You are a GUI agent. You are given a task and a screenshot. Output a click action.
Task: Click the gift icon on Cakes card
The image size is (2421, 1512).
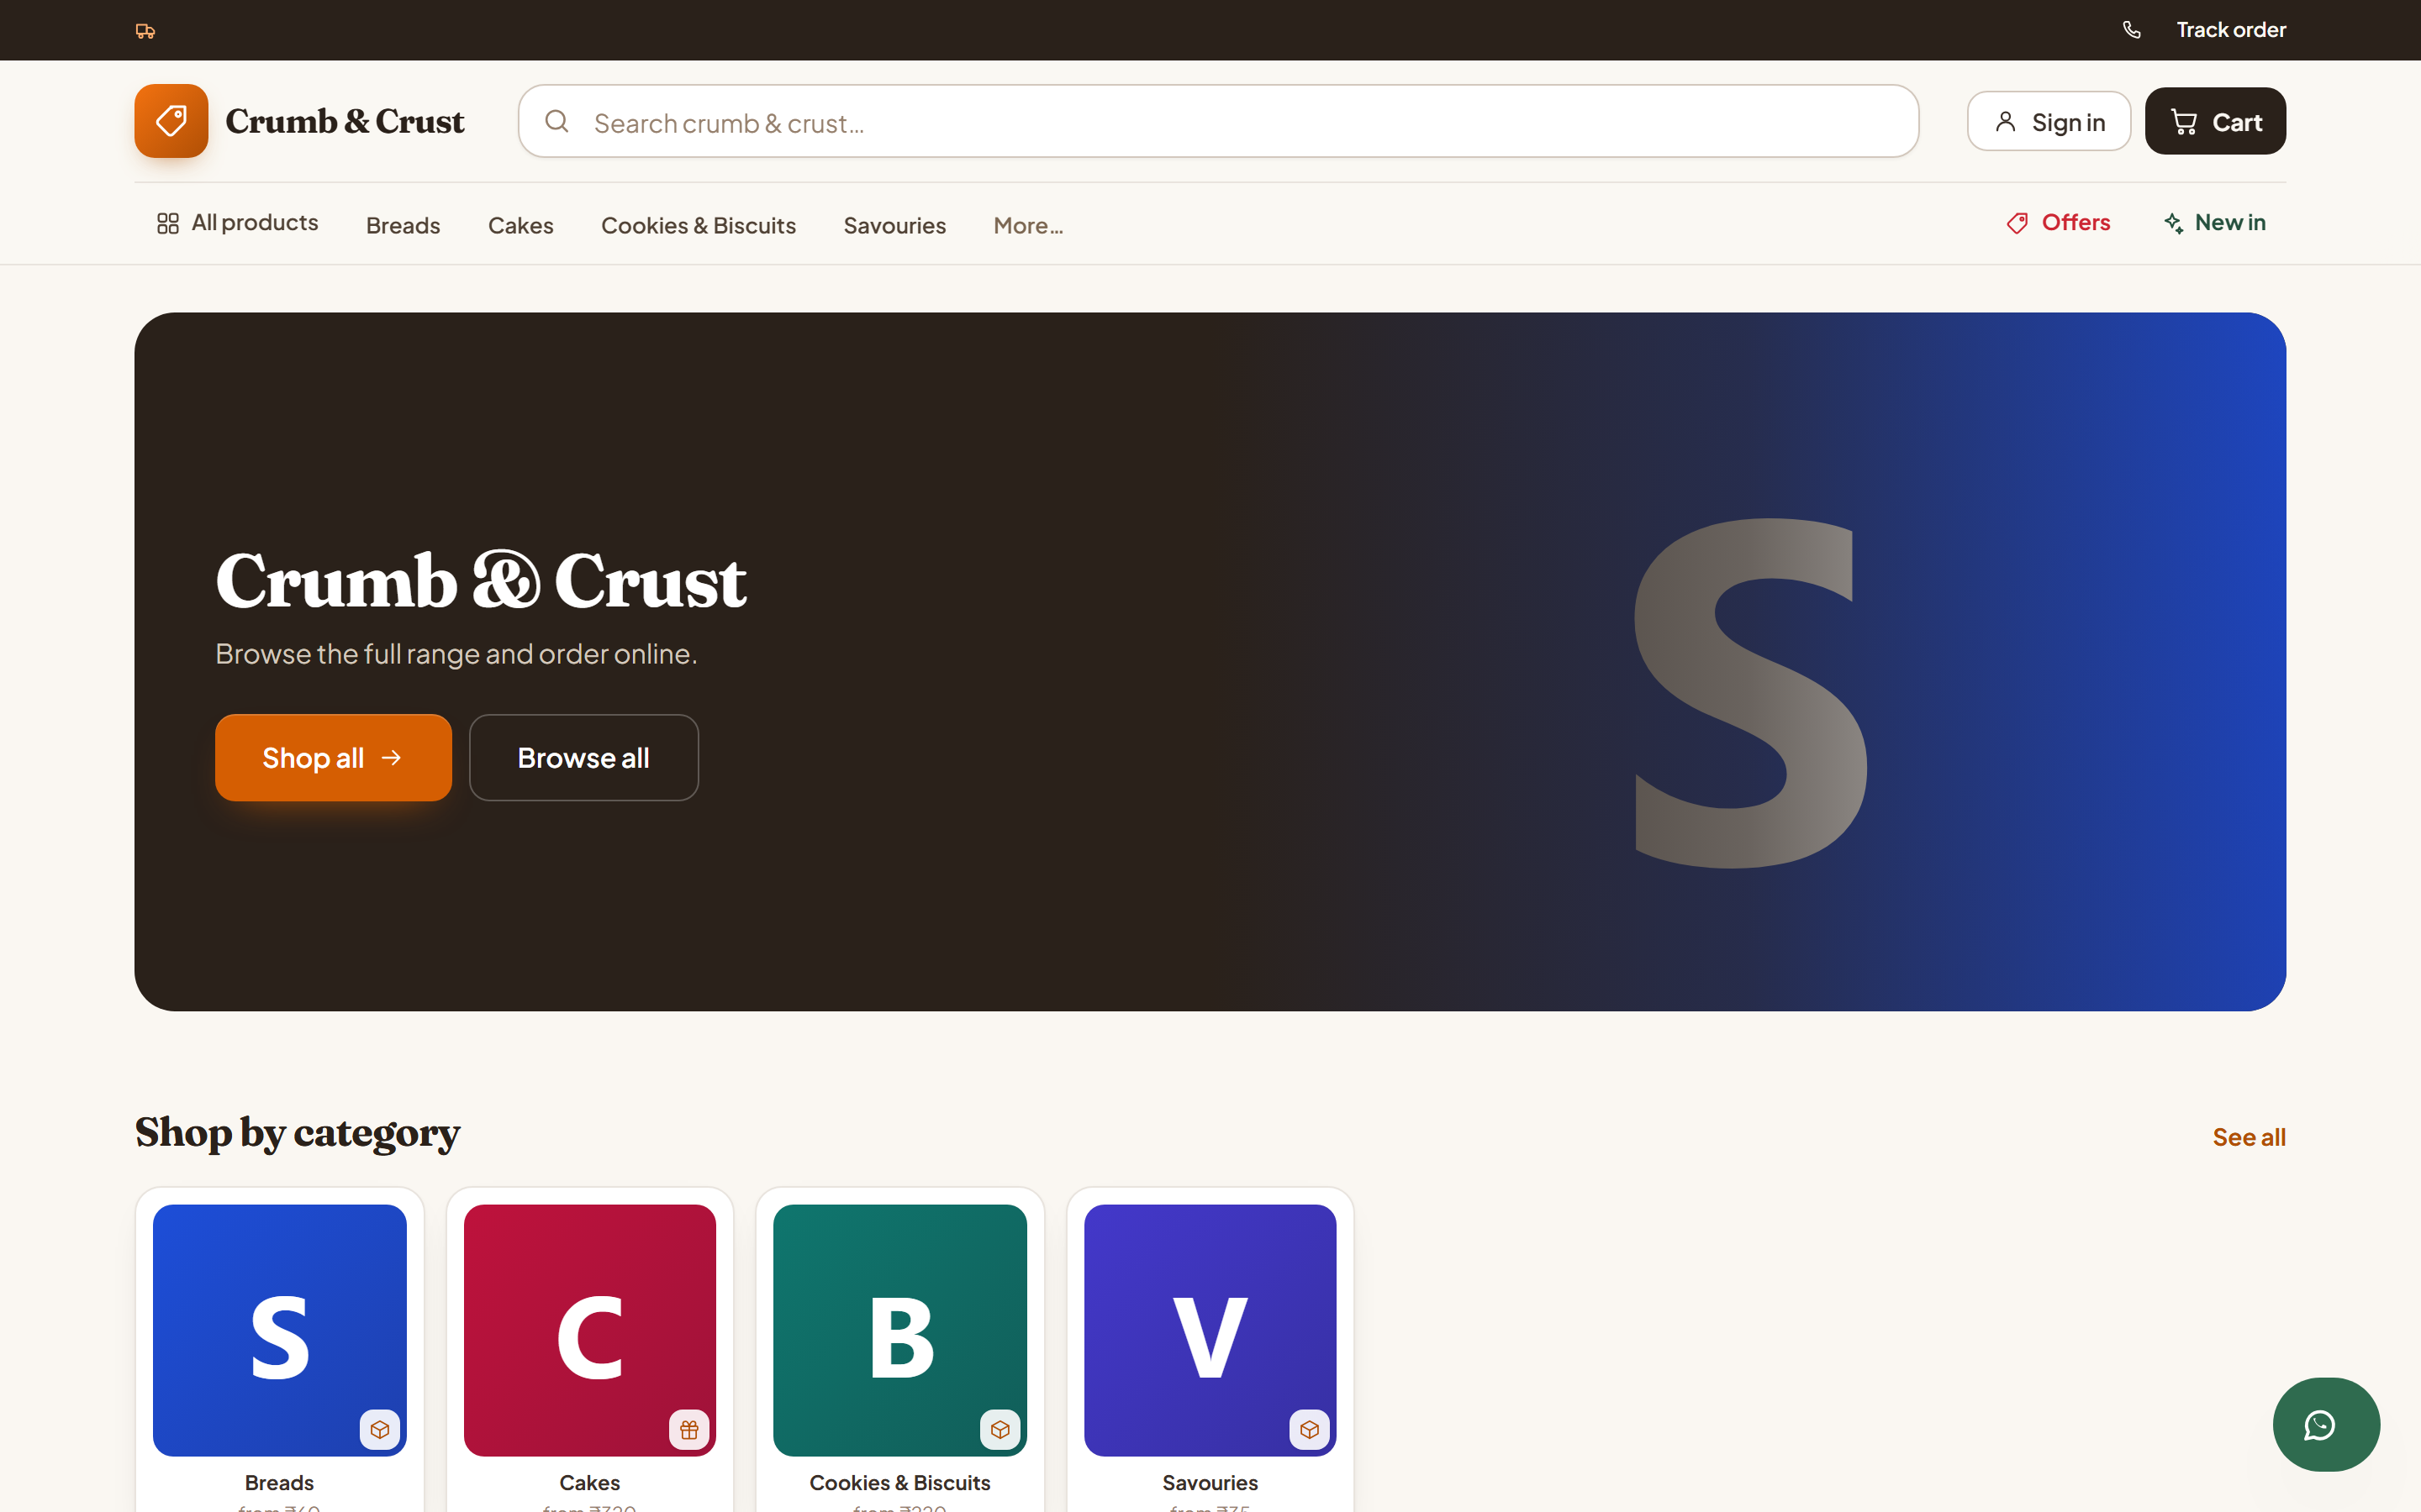click(x=689, y=1429)
